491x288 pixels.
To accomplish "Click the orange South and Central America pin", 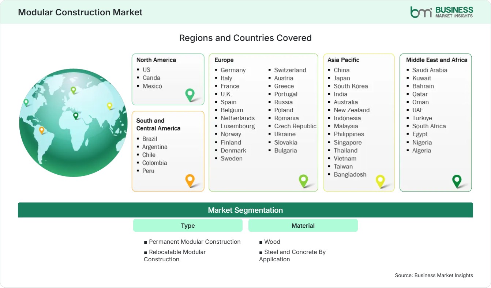I will [190, 181].
